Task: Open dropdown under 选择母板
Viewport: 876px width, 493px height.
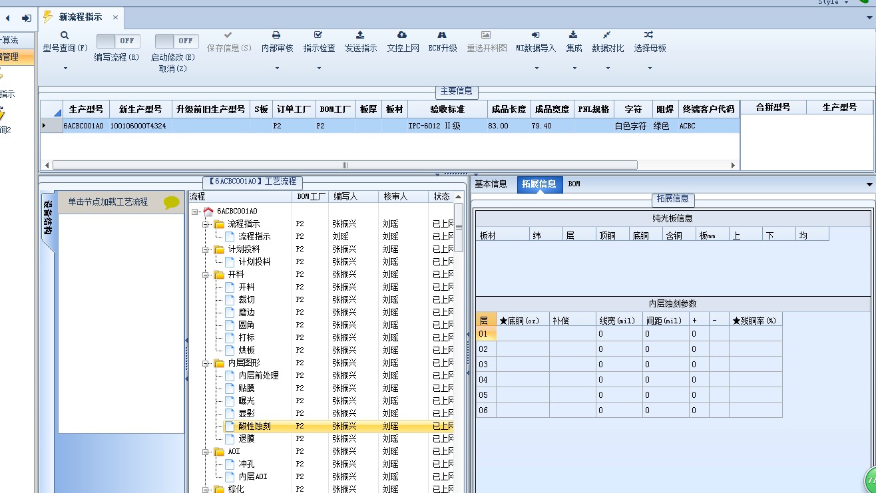Action: coord(650,68)
